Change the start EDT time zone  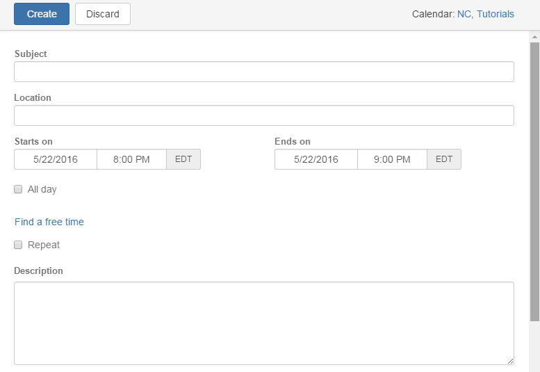click(183, 159)
